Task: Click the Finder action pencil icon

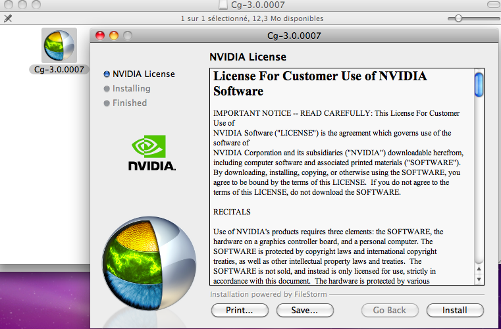Action: [x=8, y=18]
